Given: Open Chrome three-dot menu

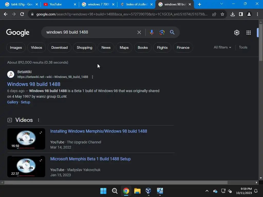Looking at the screenshot, I should coord(257,14).
